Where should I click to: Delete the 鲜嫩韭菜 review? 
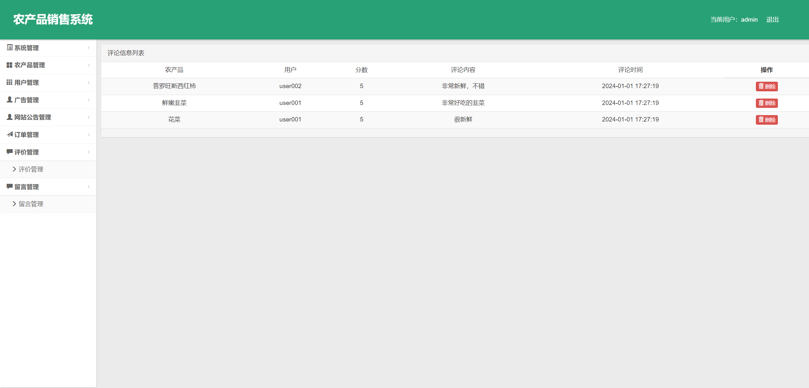766,103
